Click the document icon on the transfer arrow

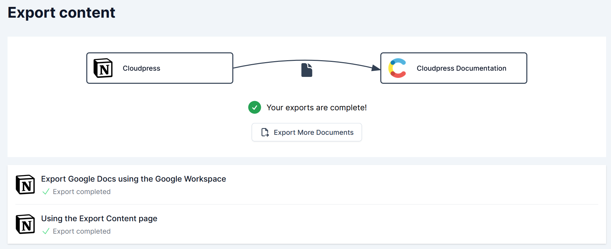[307, 70]
